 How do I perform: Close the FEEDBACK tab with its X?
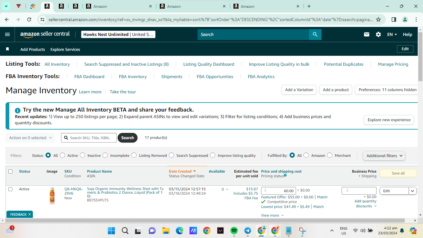click(x=29, y=214)
